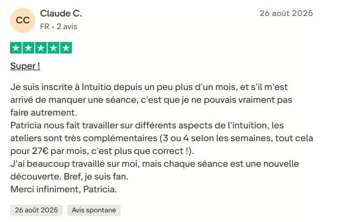Viewport: 355px width, 222px height.
Task: Click the fifth green rating star
Action: 66,48
